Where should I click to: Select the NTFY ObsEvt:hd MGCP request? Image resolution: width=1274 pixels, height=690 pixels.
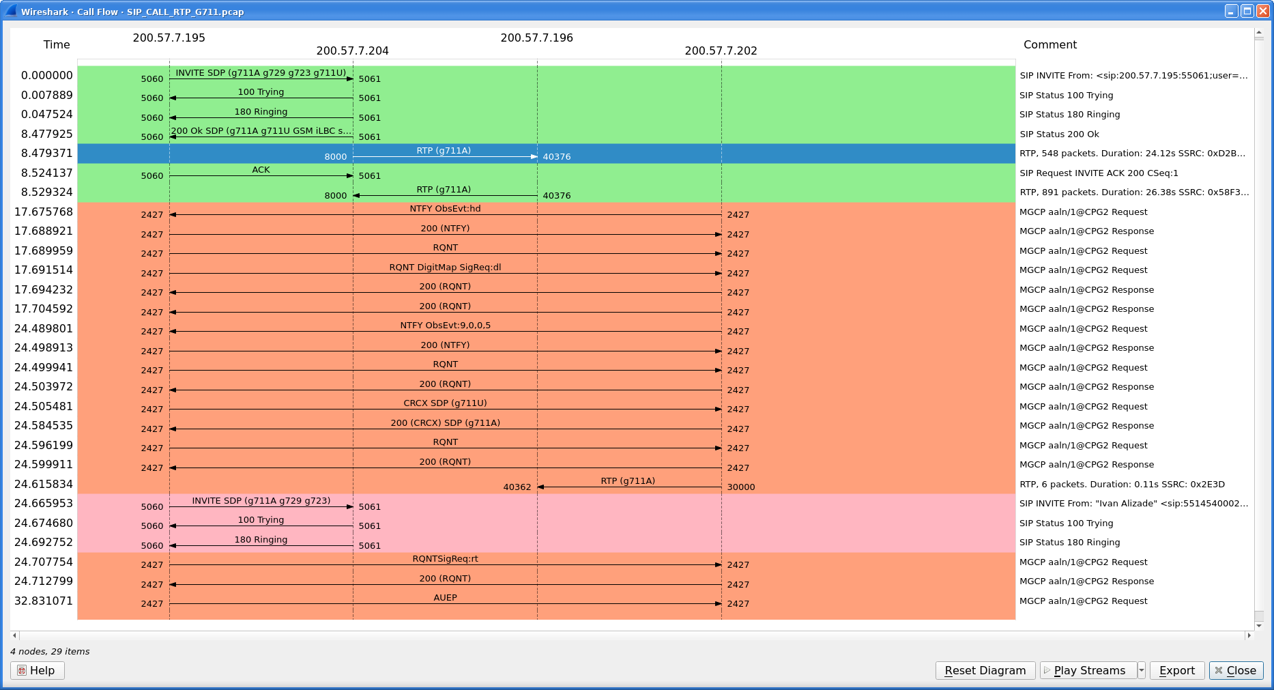click(444, 212)
